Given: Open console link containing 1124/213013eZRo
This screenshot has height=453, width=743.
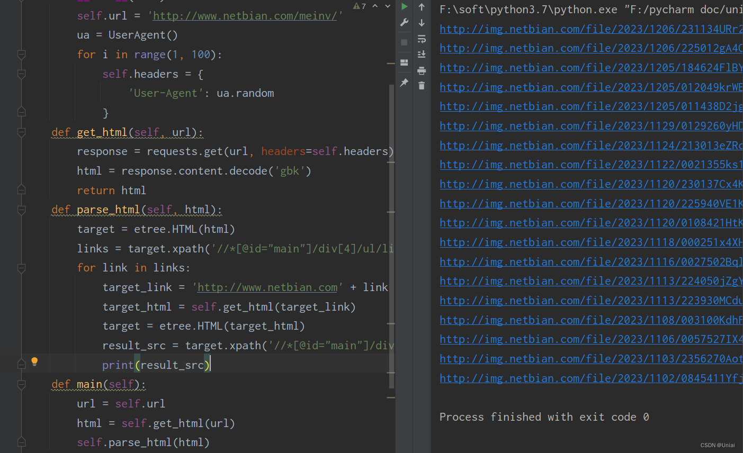Looking at the screenshot, I should click(591, 146).
